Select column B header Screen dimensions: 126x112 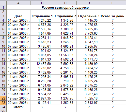[x=42, y=3]
